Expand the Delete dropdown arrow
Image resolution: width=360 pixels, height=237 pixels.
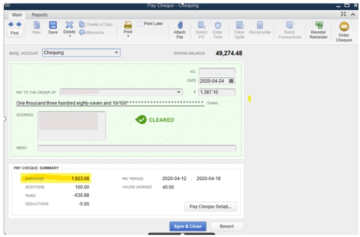[x=70, y=36]
